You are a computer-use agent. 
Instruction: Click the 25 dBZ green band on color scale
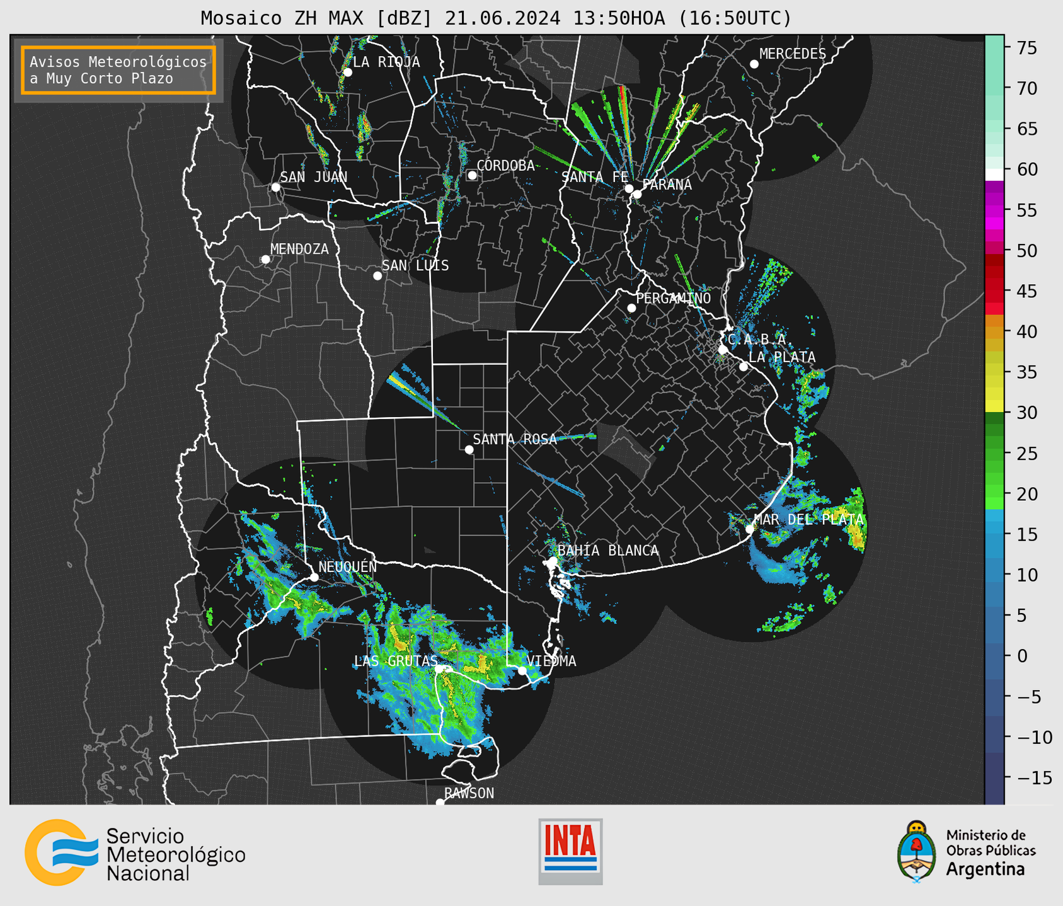point(994,454)
